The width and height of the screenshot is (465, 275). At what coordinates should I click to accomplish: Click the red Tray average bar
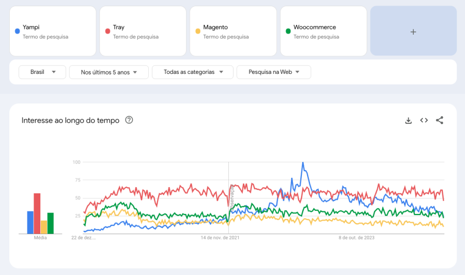(x=37, y=213)
